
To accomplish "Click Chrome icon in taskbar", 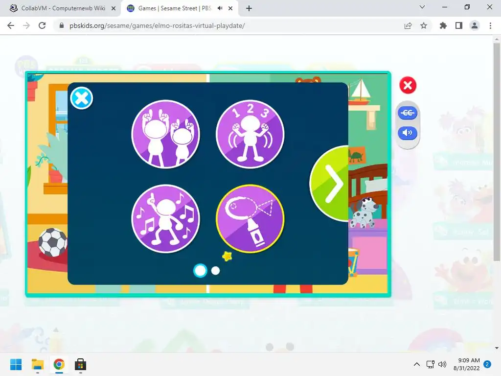I will tap(59, 364).
